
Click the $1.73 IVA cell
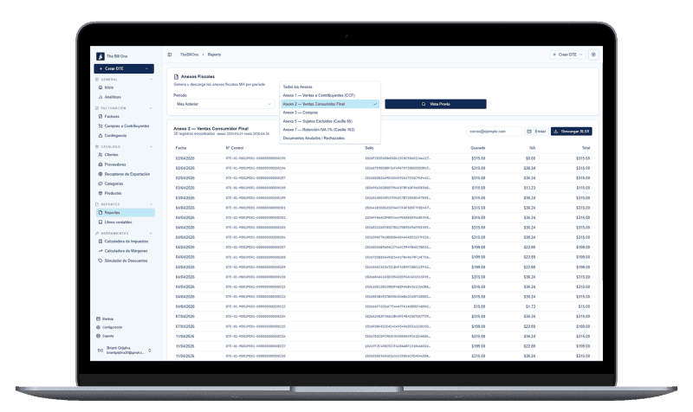530,307
